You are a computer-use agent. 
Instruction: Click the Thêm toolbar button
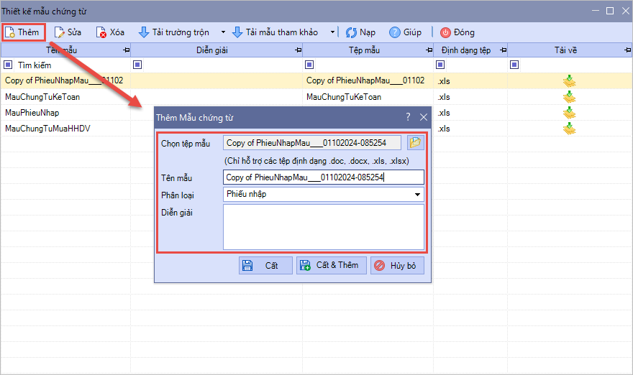(x=23, y=32)
